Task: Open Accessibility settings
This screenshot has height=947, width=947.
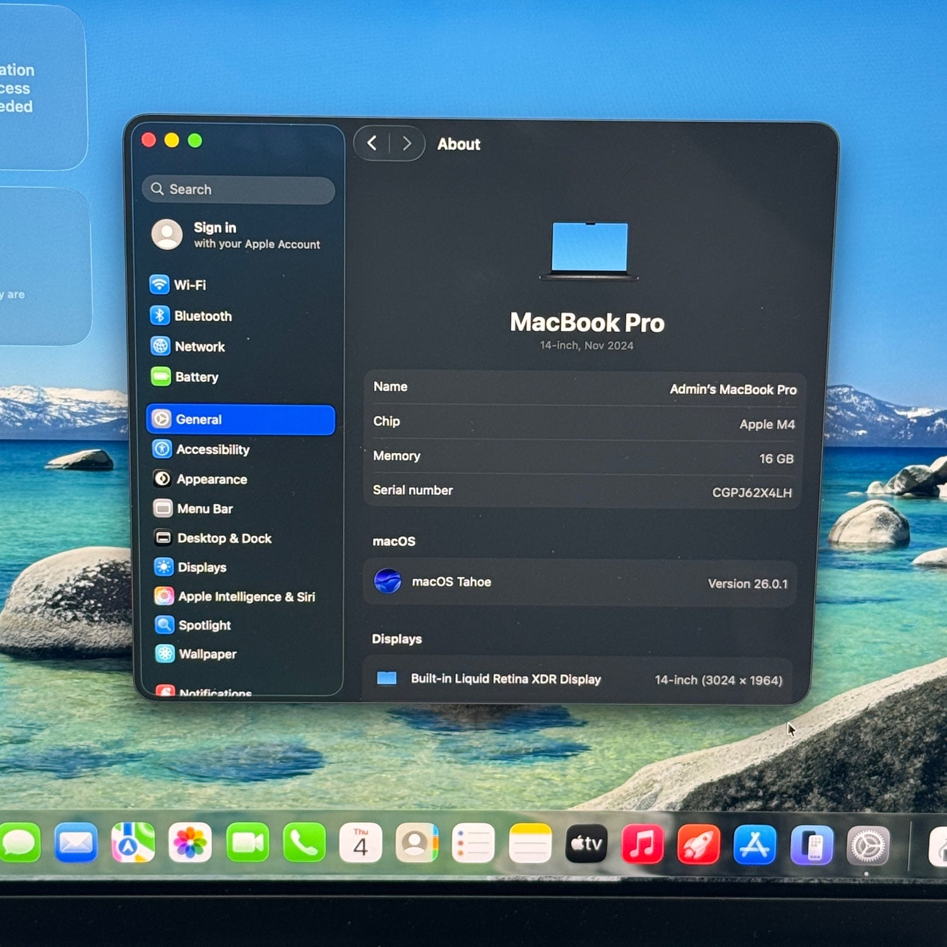Action: pos(212,450)
